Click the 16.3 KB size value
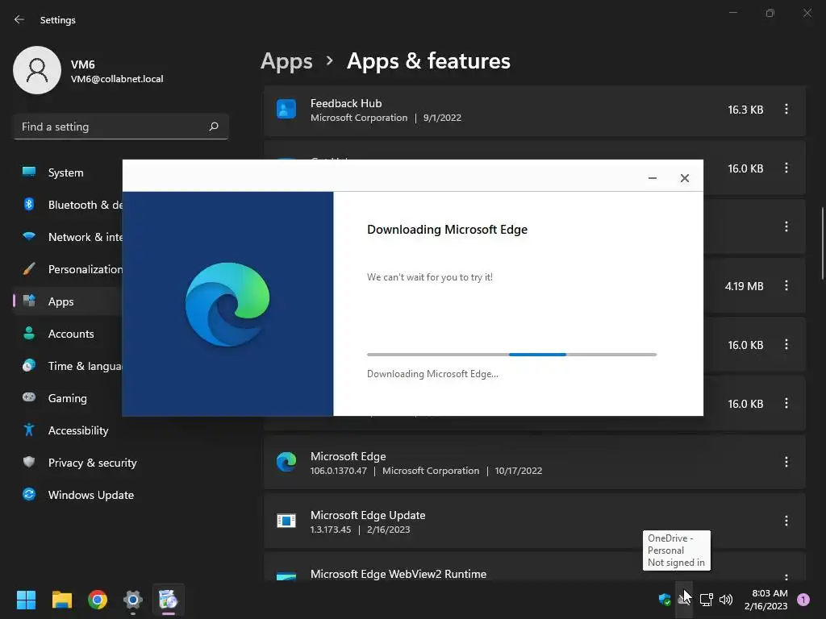The height and width of the screenshot is (619, 826). [x=745, y=110]
